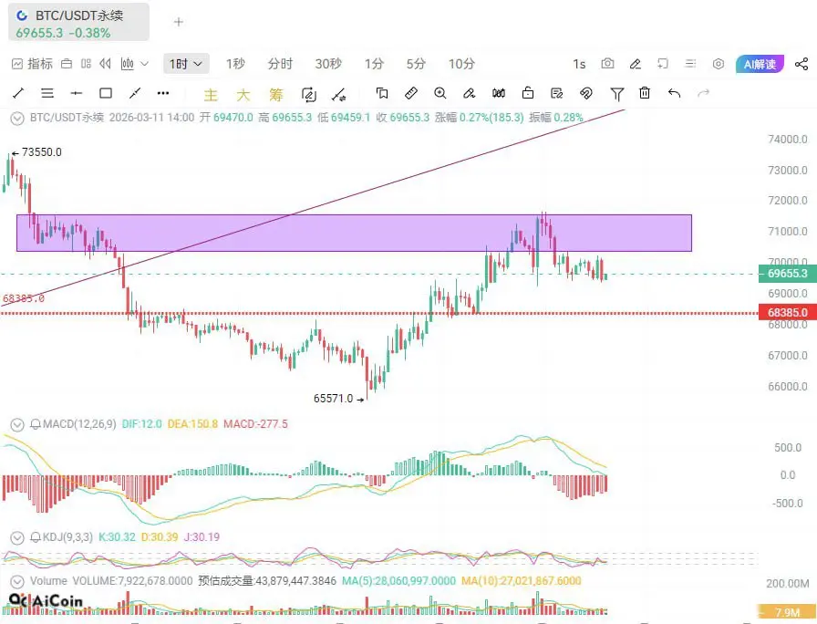Screen dimensions: 817x624
Task: Collapse the Volume indicator panel
Action: 17,581
